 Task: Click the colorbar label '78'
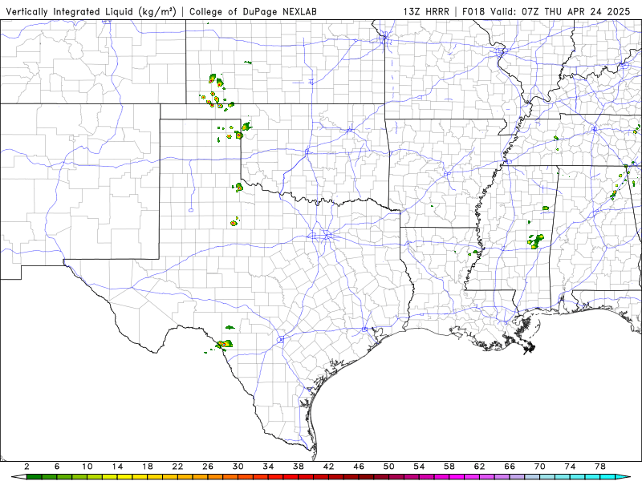point(600,467)
